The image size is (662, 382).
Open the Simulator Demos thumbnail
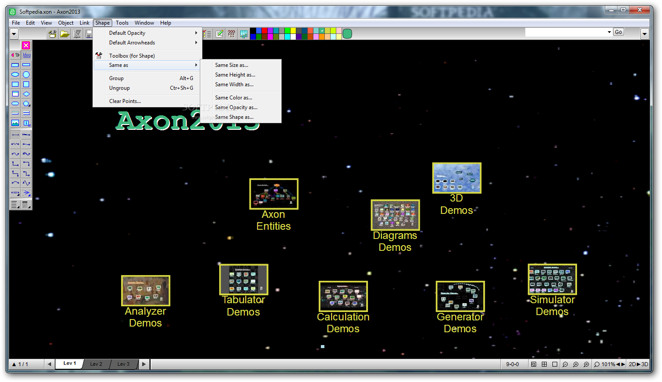coord(552,279)
